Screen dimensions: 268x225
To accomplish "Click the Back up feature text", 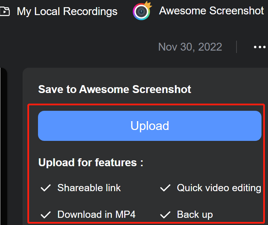I will pyautogui.click(x=195, y=215).
